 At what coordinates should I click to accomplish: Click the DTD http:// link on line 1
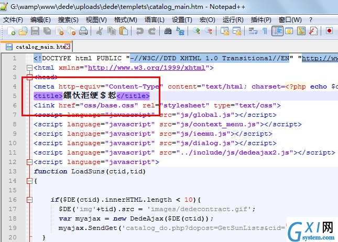[x=320, y=58]
